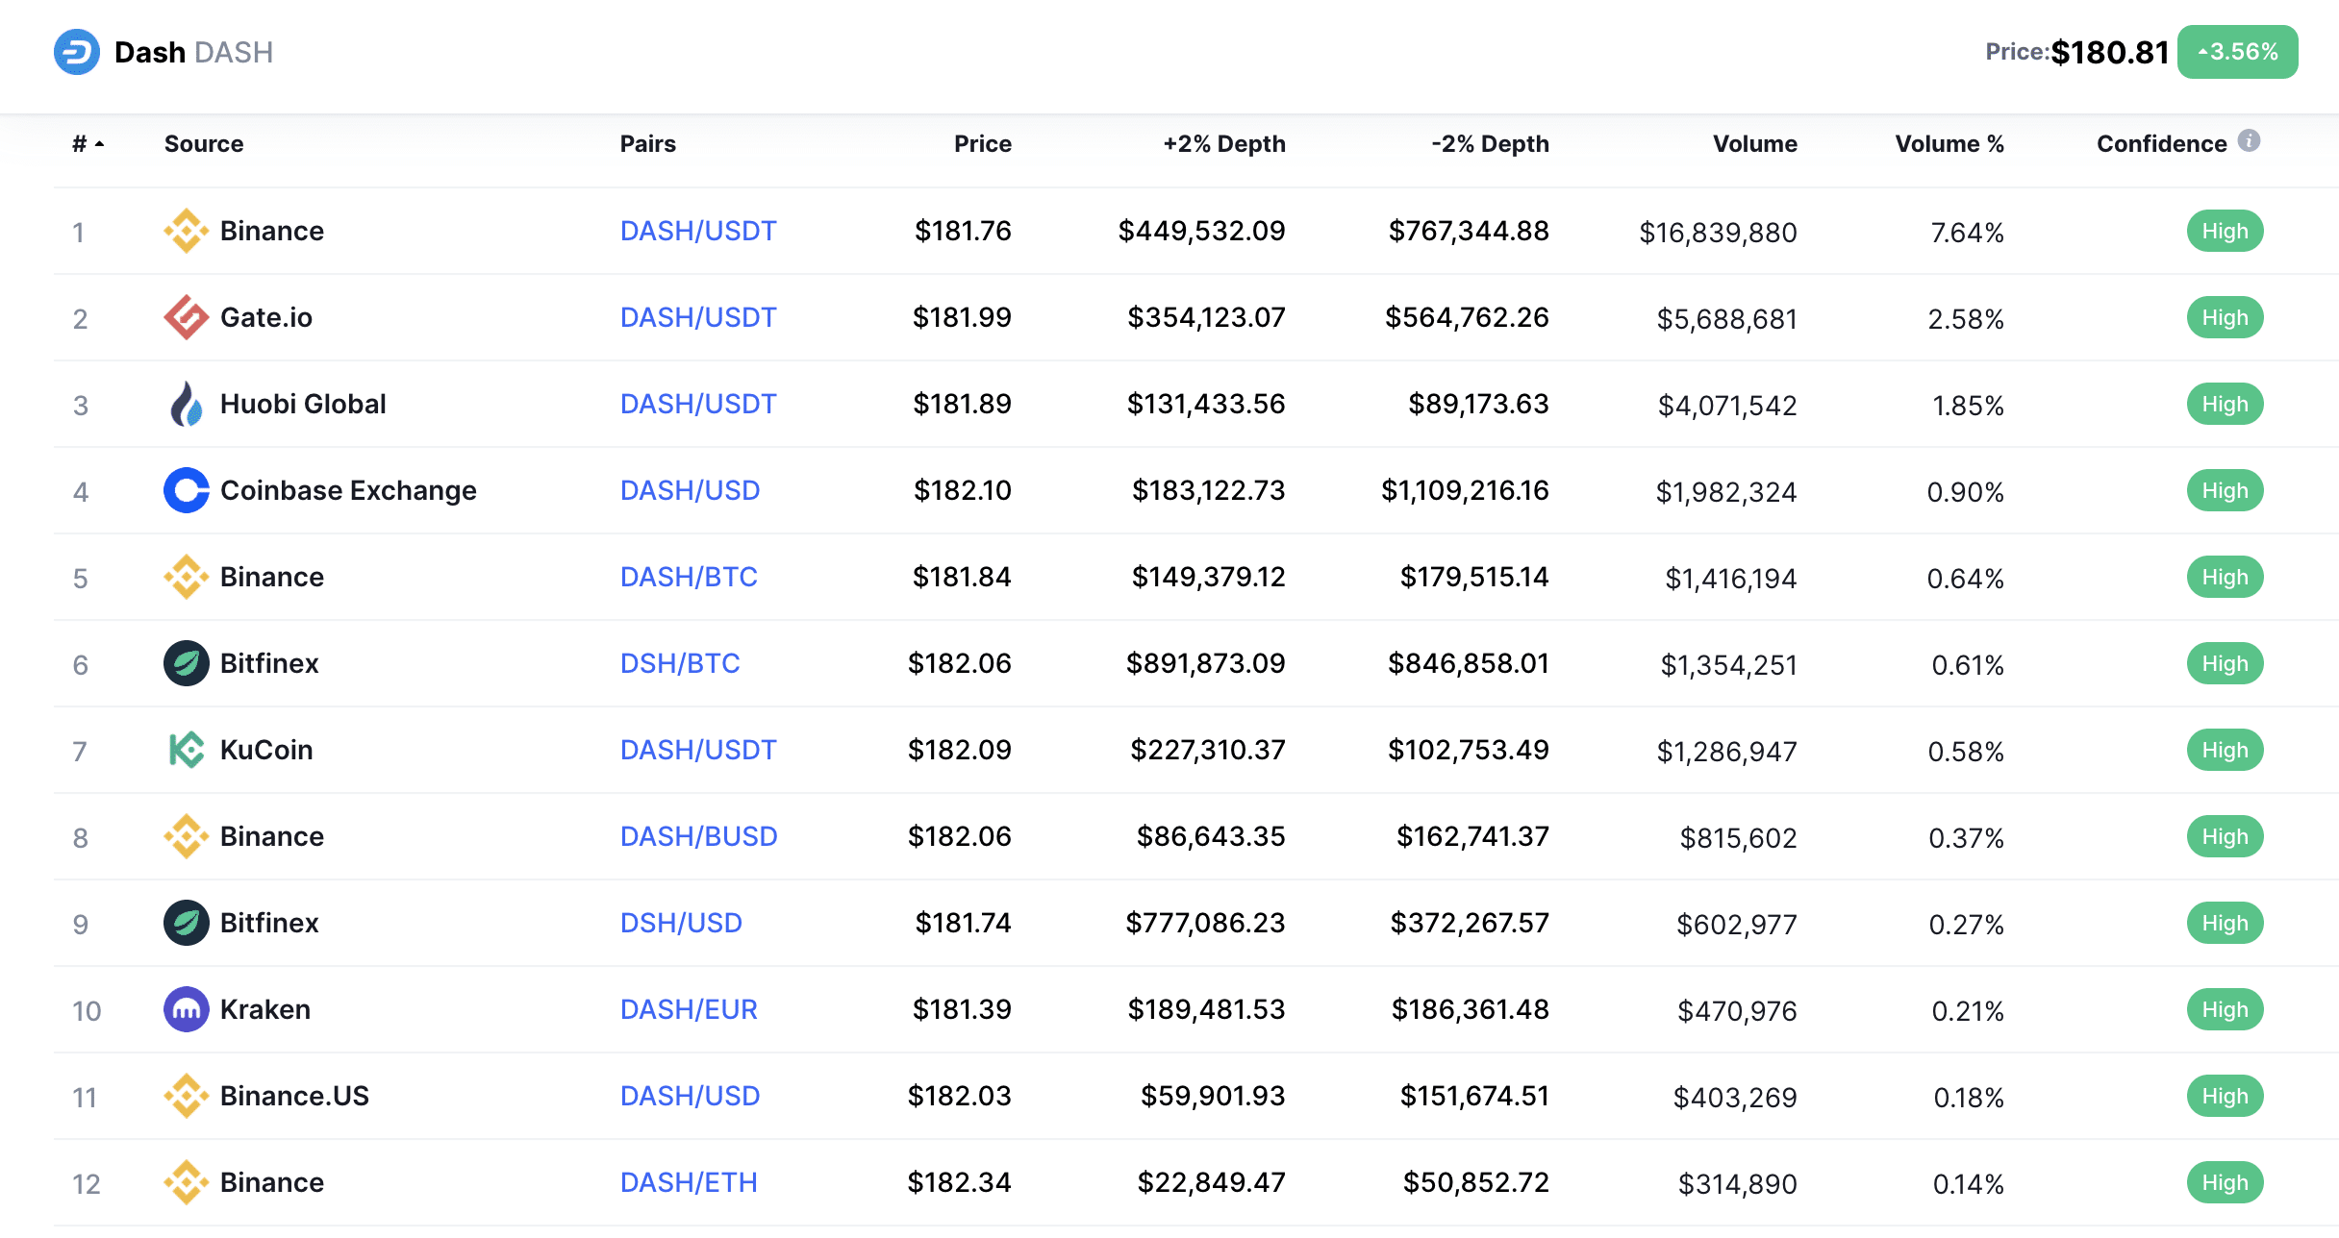
Task: Click the $16,839,880 volume value
Action: click(x=1719, y=233)
